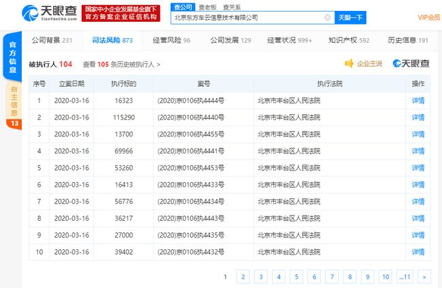
Task: Open the 经营风险 tab
Action: pos(171,40)
